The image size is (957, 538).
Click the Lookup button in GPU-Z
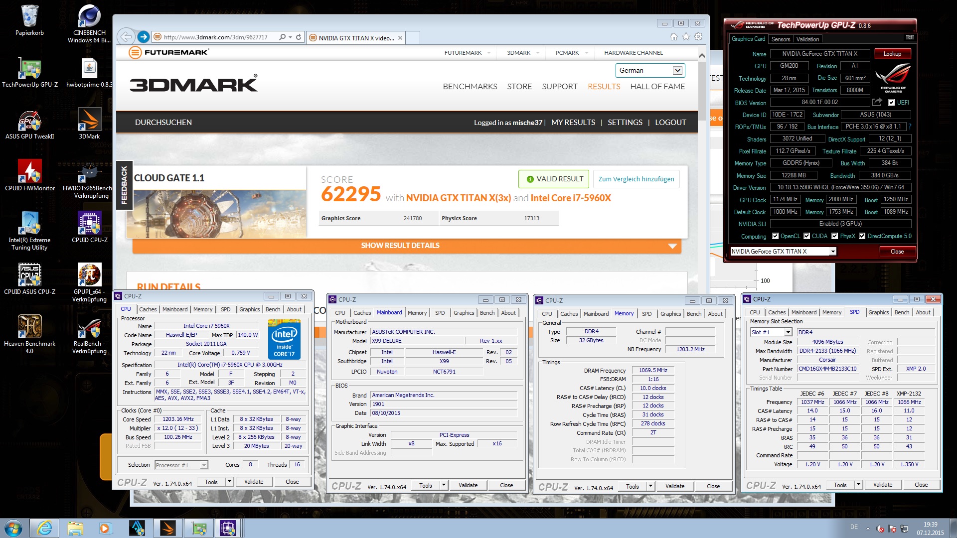(x=892, y=54)
